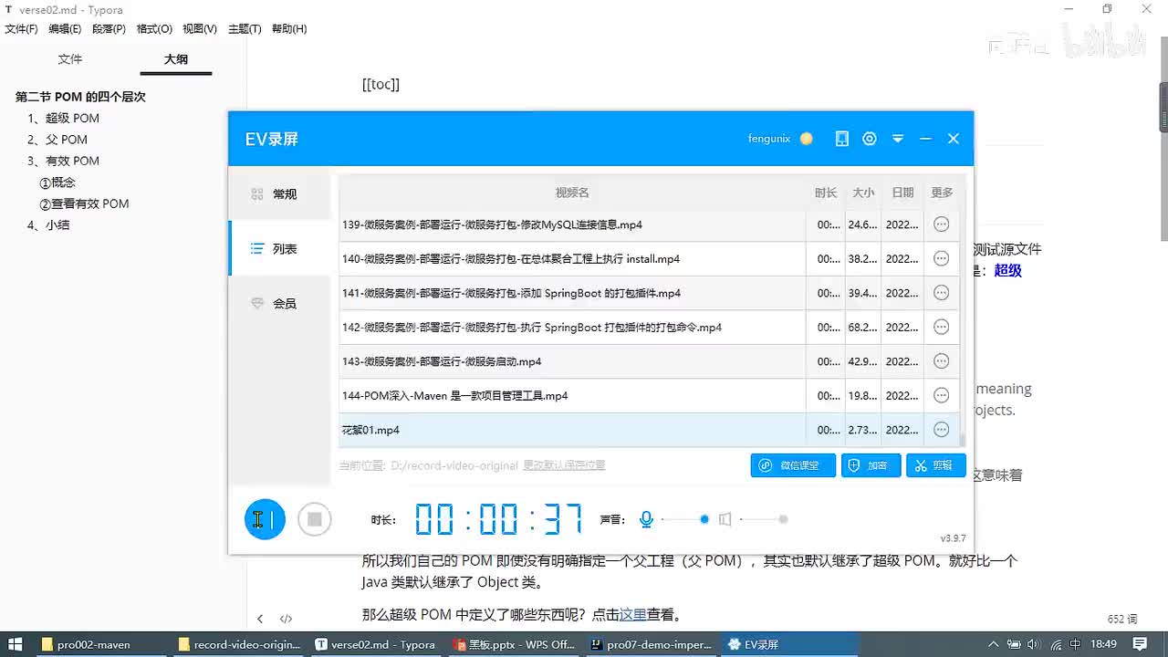Click the fengunix gold coin icon
This screenshot has height=657, width=1168.
coord(806,139)
